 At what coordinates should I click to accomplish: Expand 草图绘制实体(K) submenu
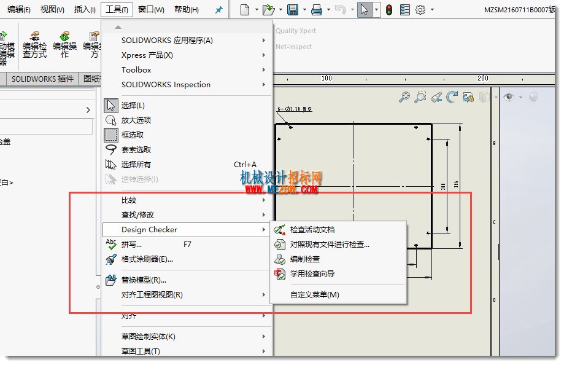coord(187,336)
